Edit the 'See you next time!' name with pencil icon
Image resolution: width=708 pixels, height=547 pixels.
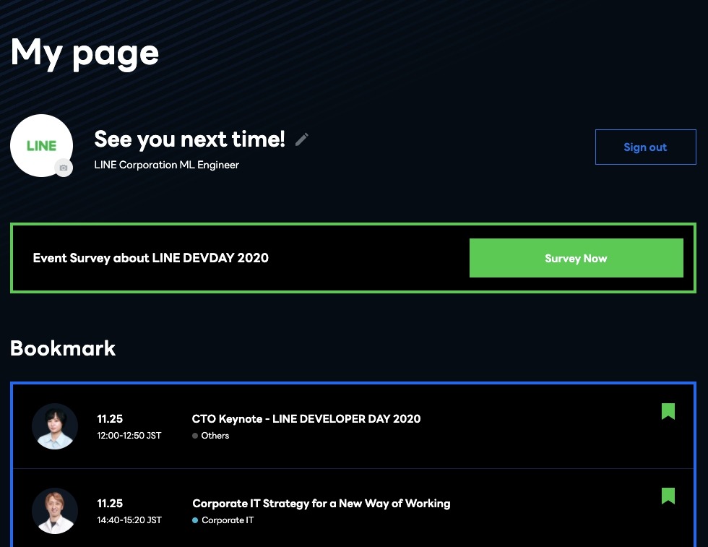[x=302, y=139]
